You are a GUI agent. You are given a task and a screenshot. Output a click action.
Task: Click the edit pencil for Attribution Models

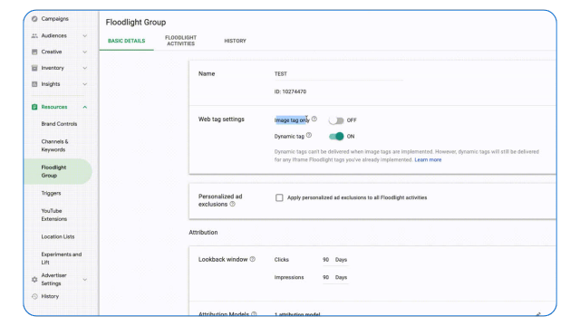point(538,314)
